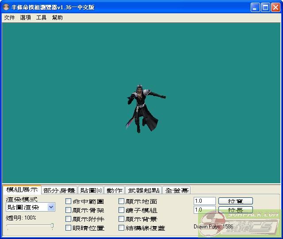Check the 顯示地面 option
Image resolution: width=283 pixels, height=239 pixels.
122,201
